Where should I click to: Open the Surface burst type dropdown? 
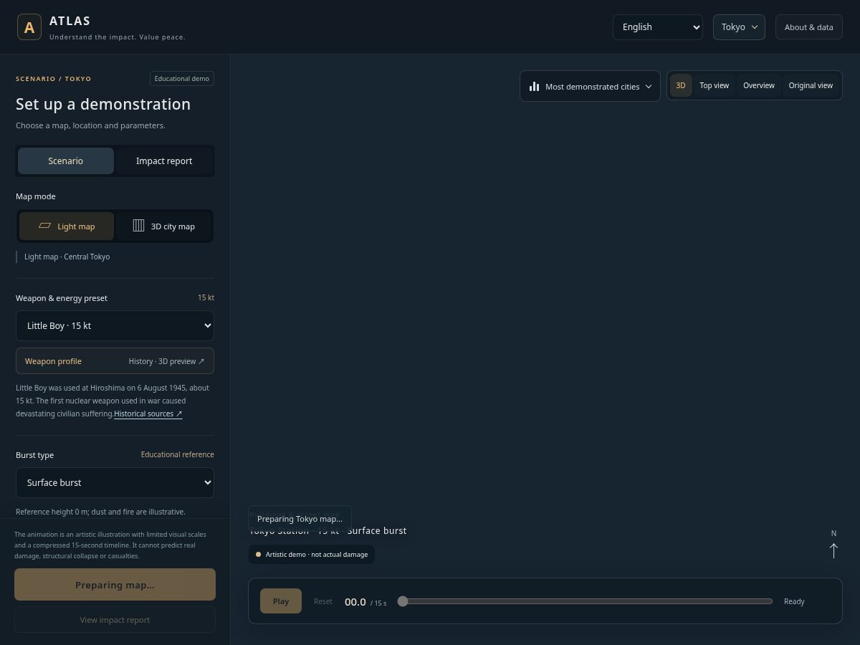coord(115,482)
